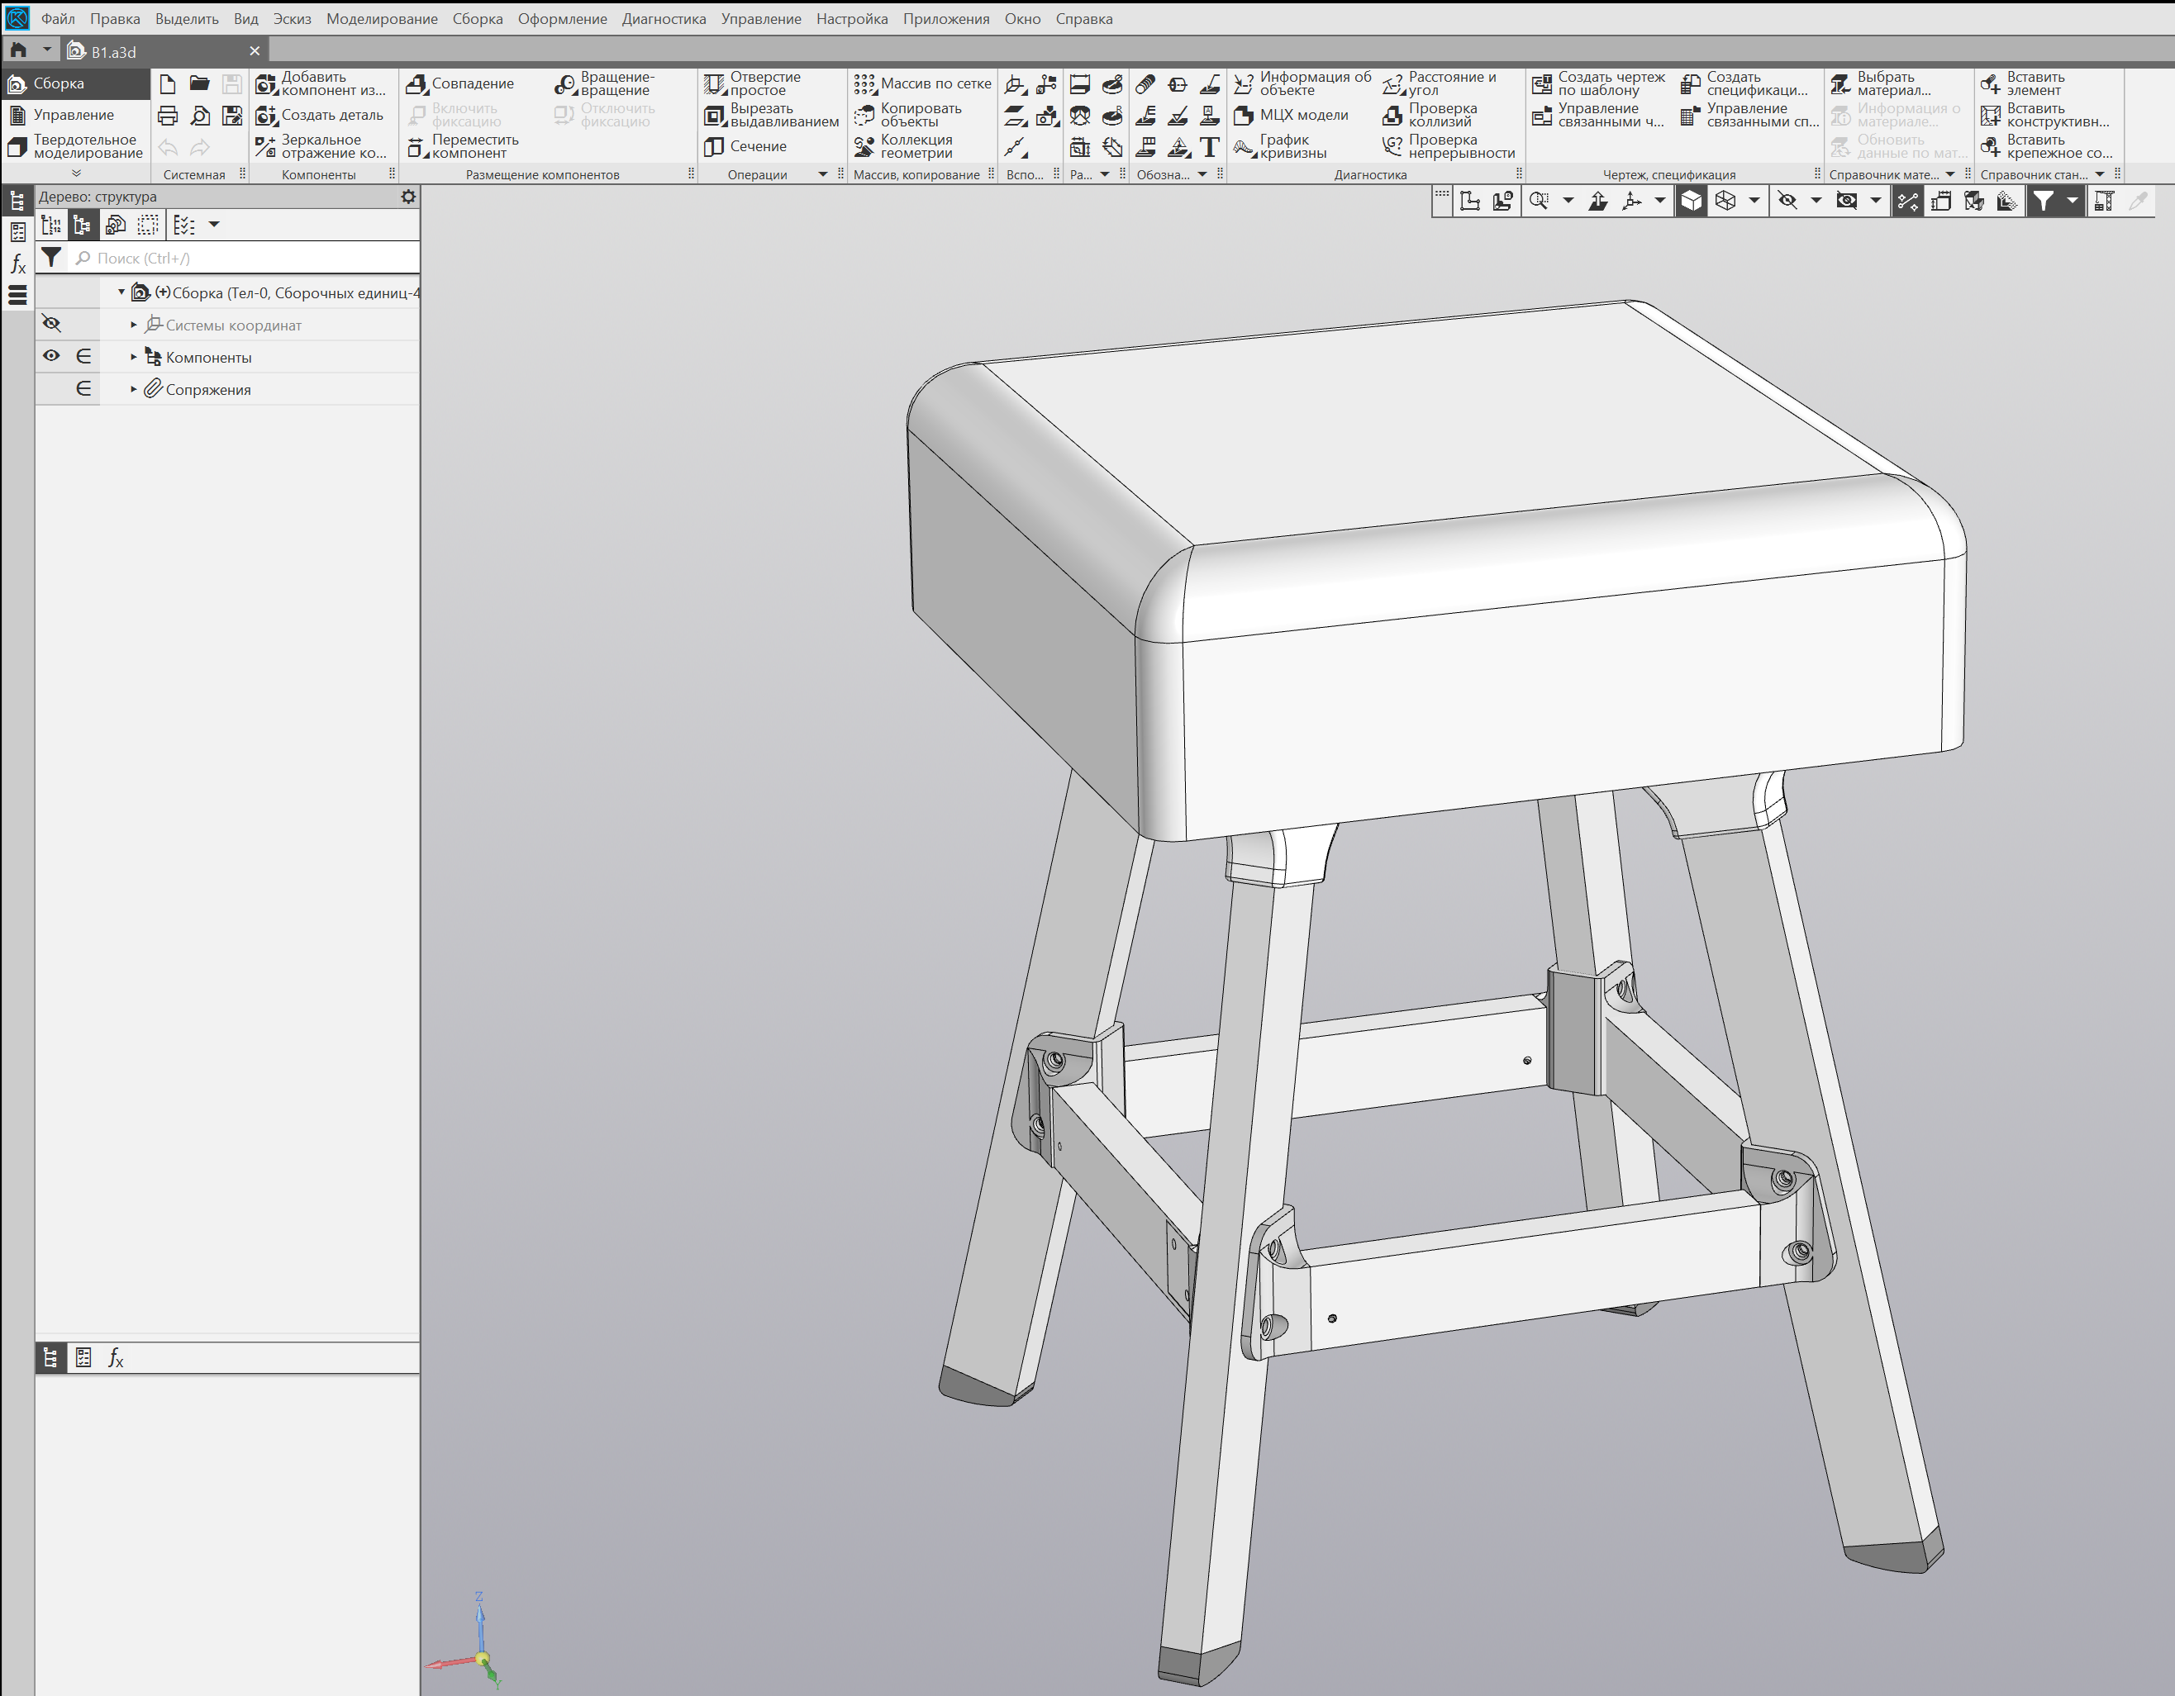Open the Диагностика menu
Image resolution: width=2175 pixels, height=1696 pixels.
664,19
